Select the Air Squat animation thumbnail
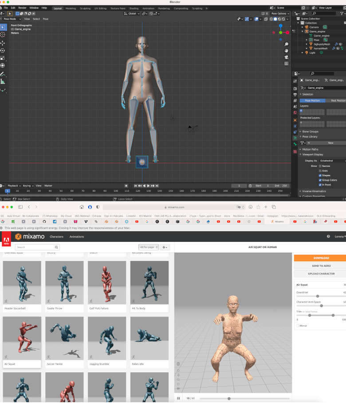The width and height of the screenshot is (346, 403). coord(22,339)
